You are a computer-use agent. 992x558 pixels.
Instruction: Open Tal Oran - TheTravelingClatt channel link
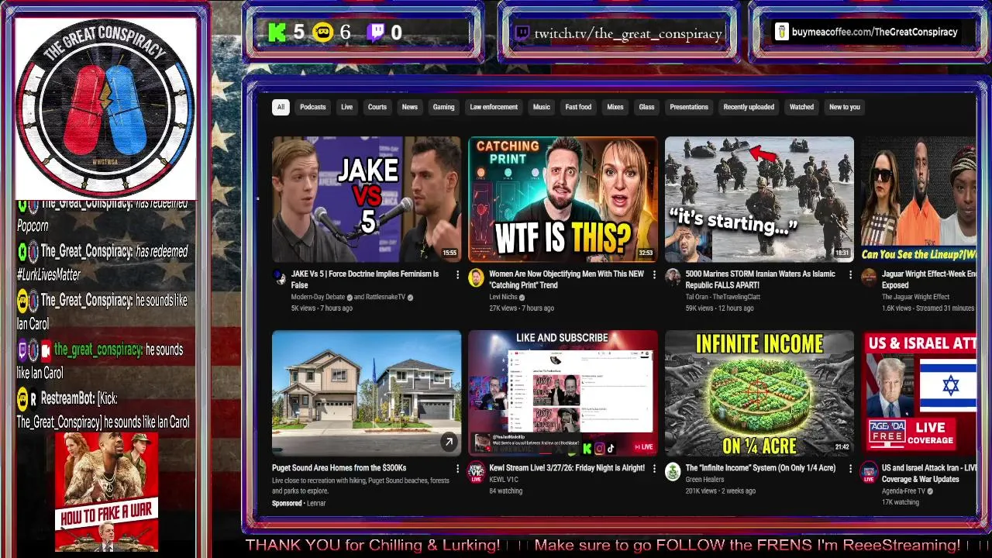coord(722,297)
